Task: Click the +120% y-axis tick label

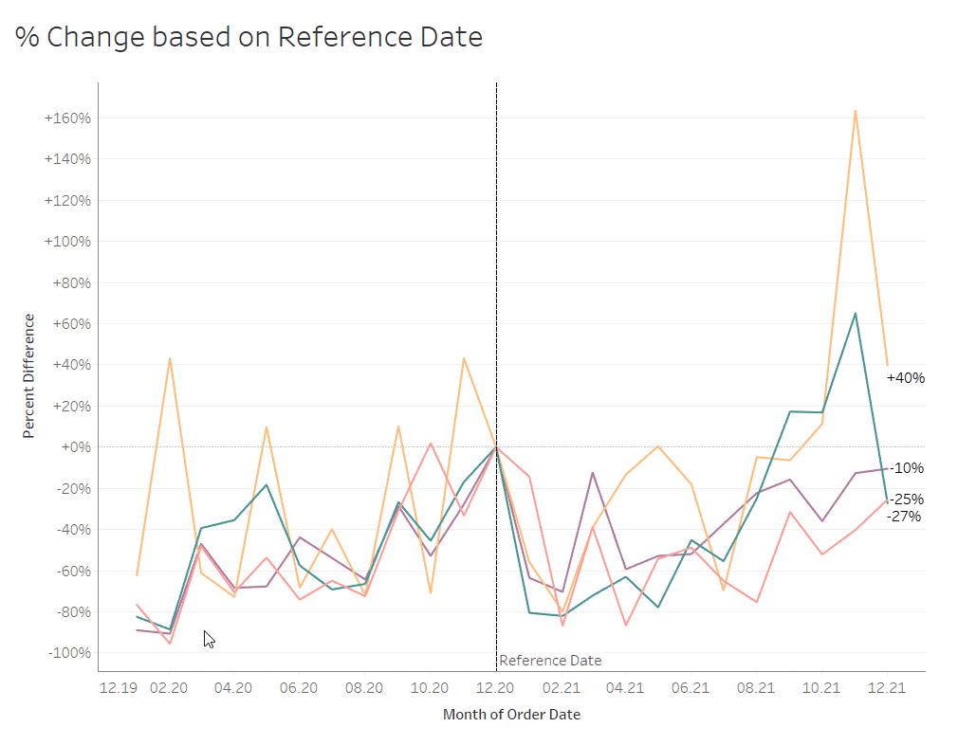Action: click(67, 201)
